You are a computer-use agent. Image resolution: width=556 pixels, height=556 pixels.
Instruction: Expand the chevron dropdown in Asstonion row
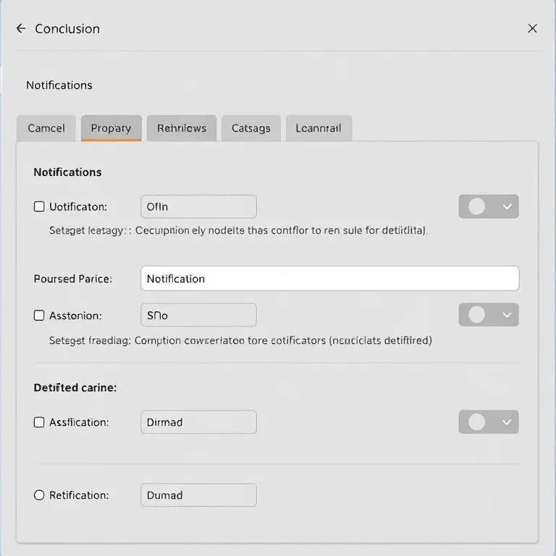click(x=507, y=315)
